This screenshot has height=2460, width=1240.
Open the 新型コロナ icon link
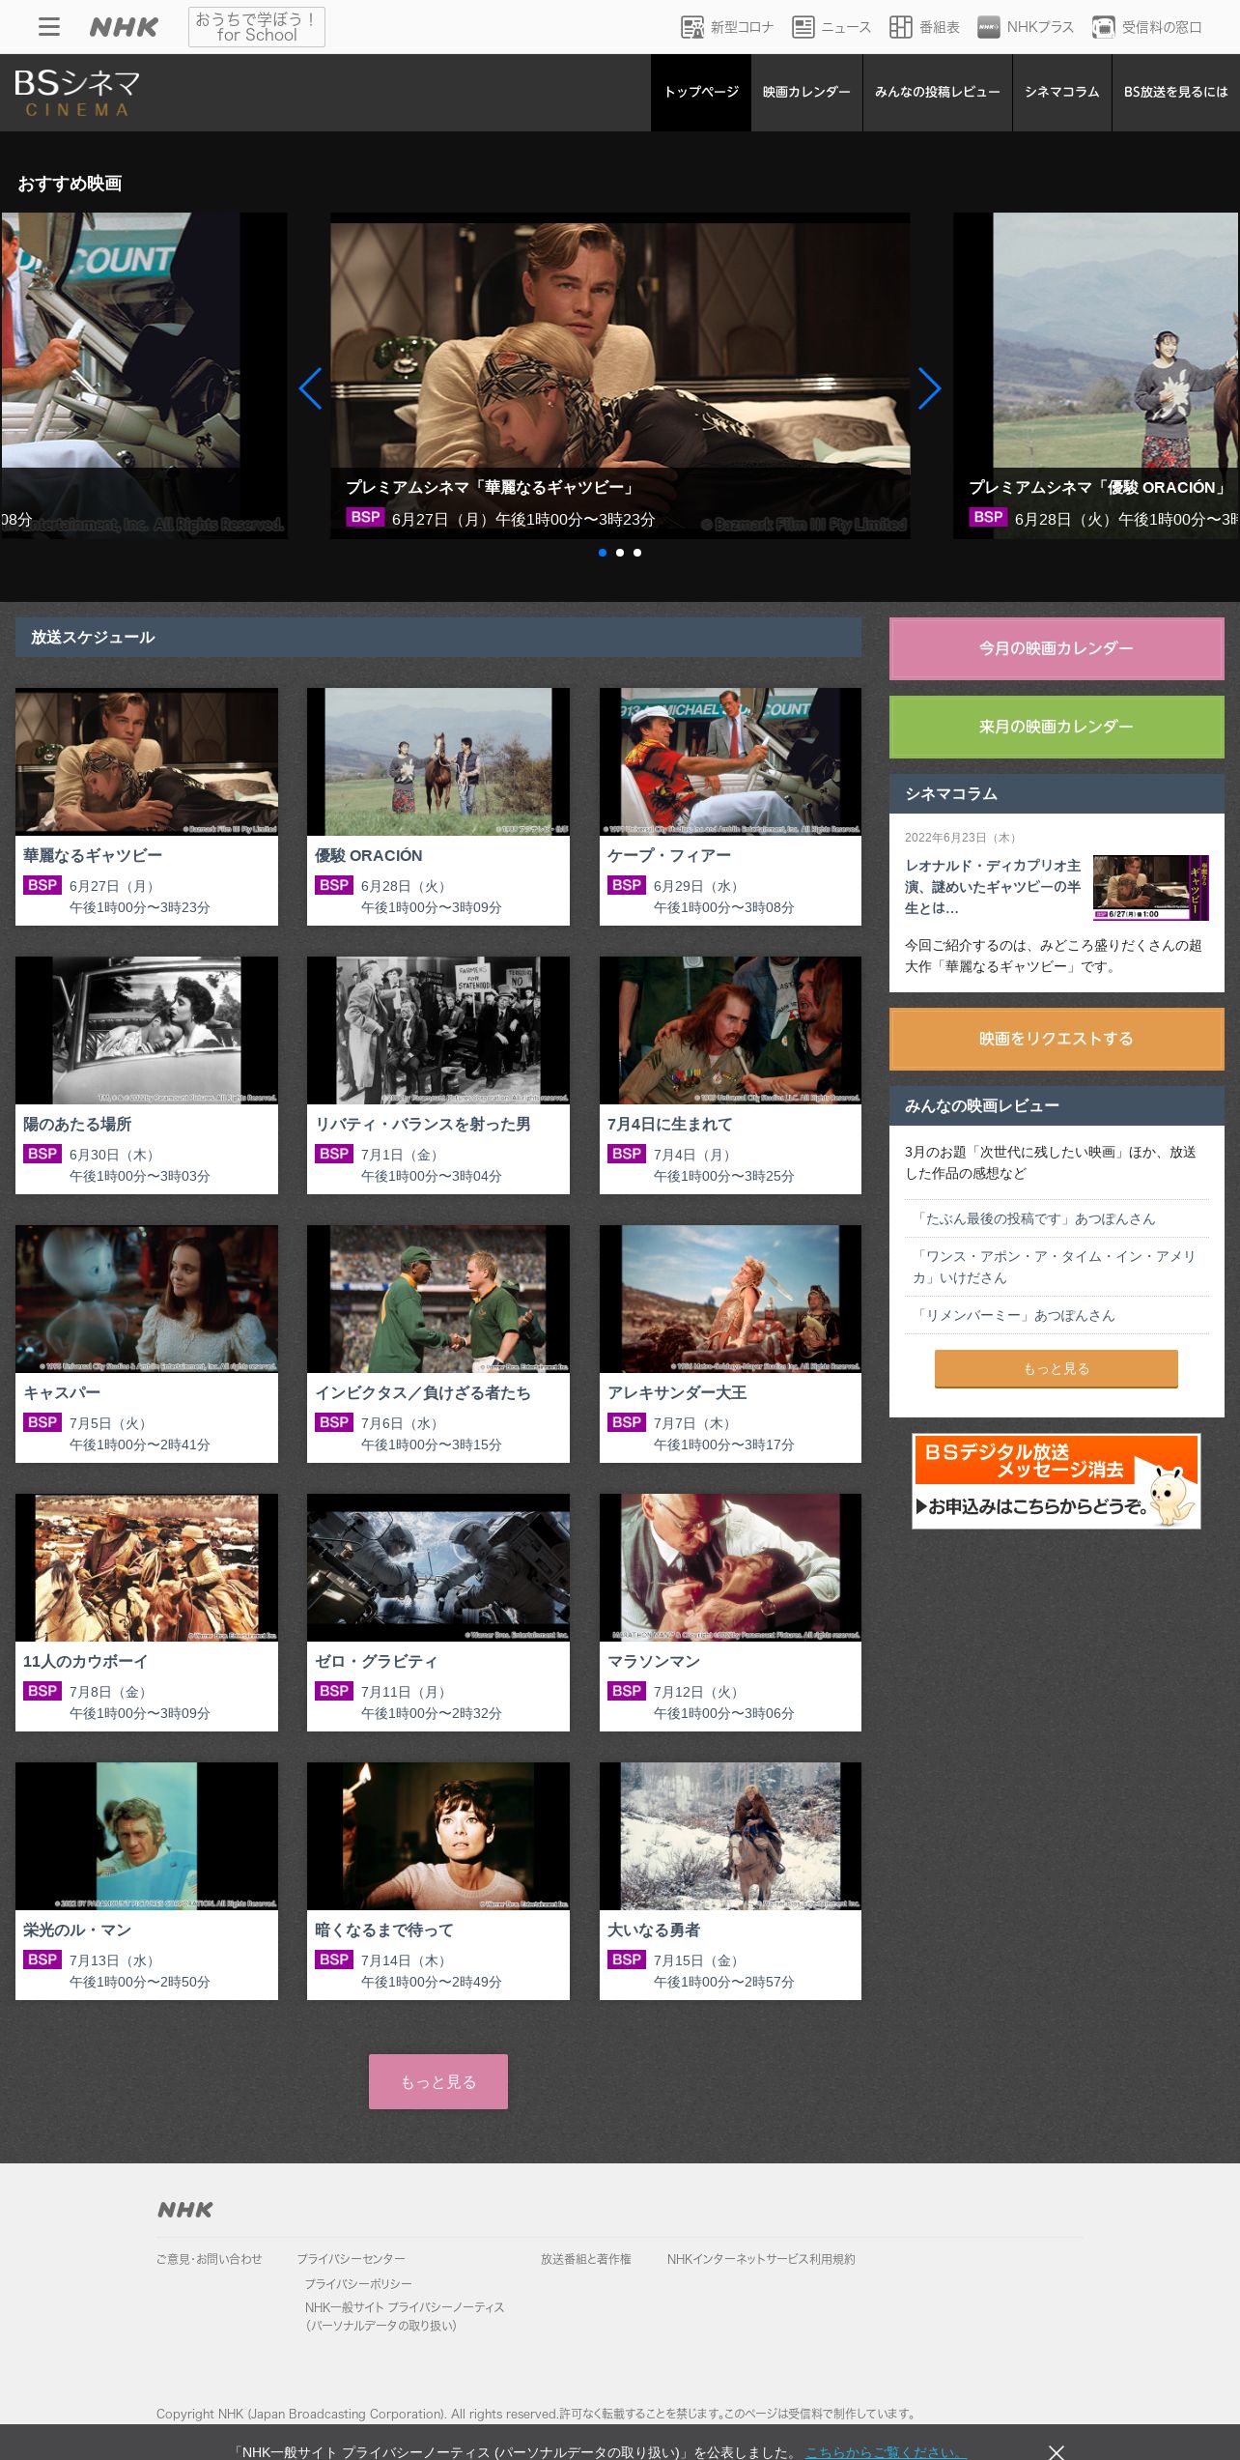click(727, 27)
